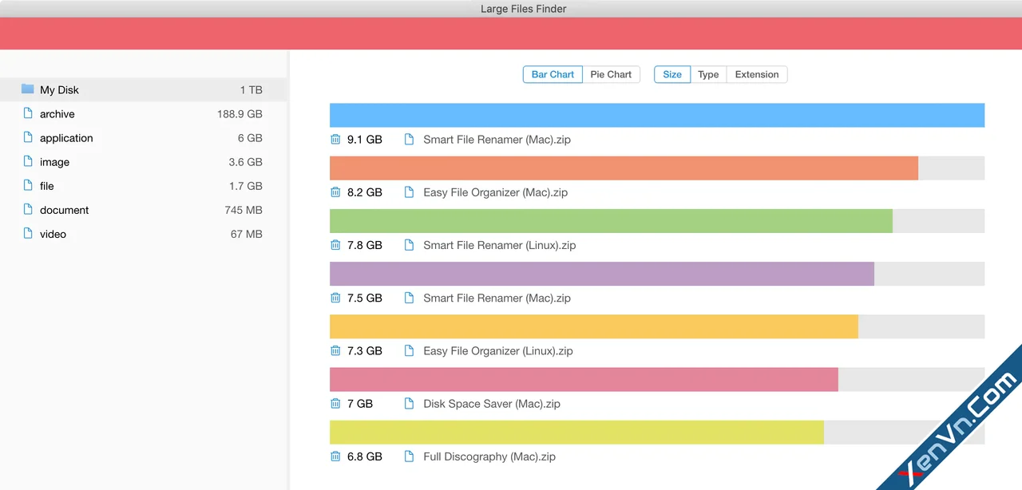The width and height of the screenshot is (1022, 490).
Task: Switch to the Bar Chart view
Action: coord(553,74)
